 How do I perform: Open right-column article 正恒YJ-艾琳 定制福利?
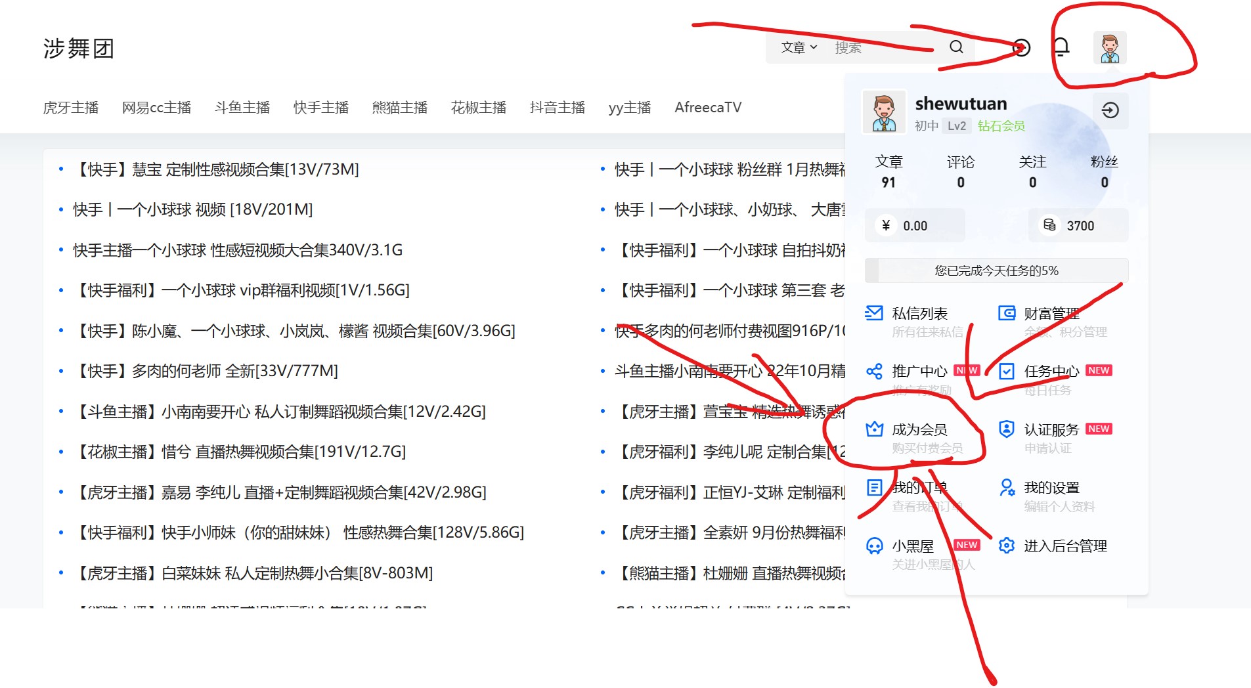coord(730,492)
